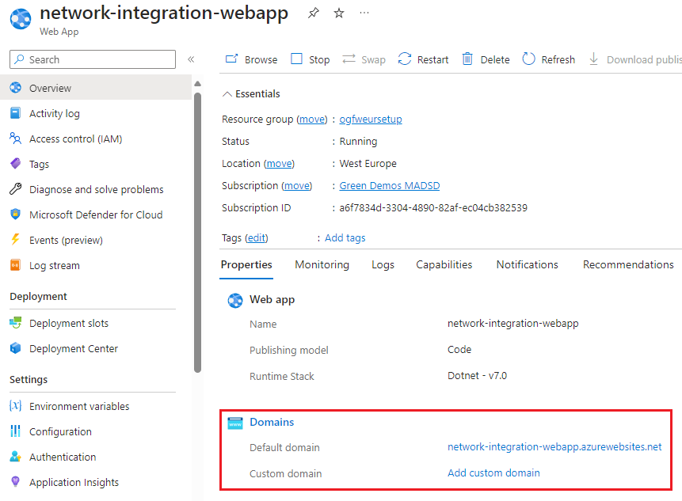Click Add custom domain

493,473
